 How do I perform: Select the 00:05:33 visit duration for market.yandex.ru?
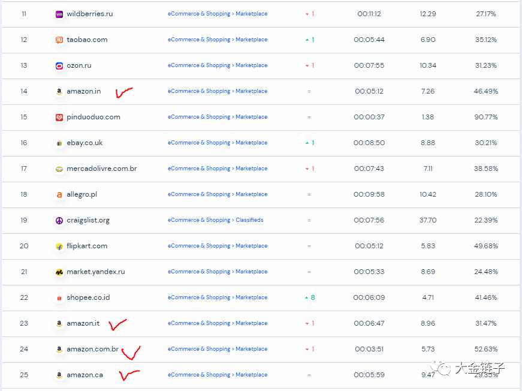[369, 272]
